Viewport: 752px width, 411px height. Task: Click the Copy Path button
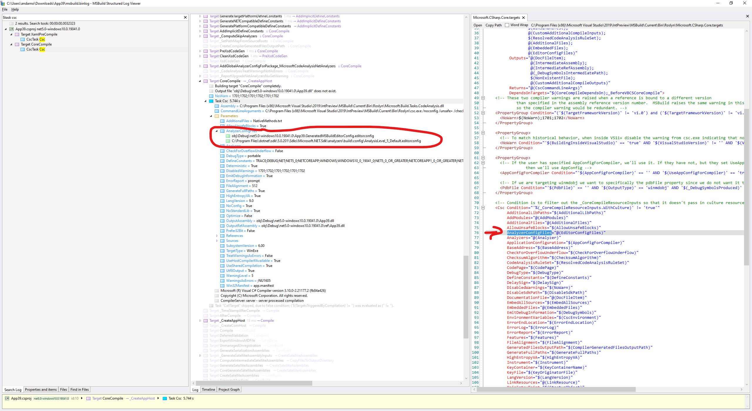[493, 25]
